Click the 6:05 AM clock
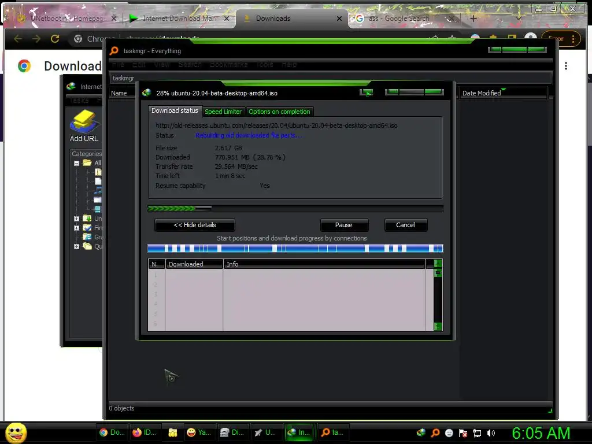The width and height of the screenshot is (592, 444). tap(541, 433)
